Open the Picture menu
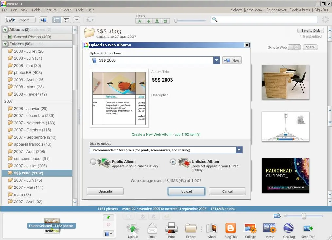 [x=51, y=10]
